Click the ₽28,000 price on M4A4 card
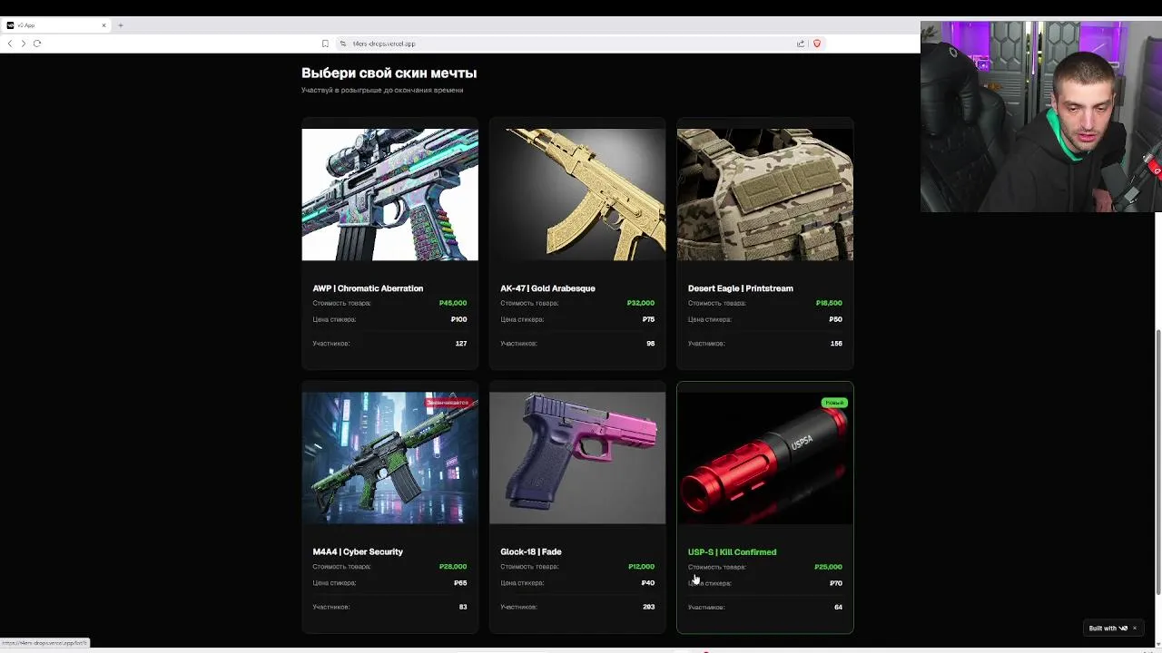Screen dimensions: 1162x653 [452, 567]
